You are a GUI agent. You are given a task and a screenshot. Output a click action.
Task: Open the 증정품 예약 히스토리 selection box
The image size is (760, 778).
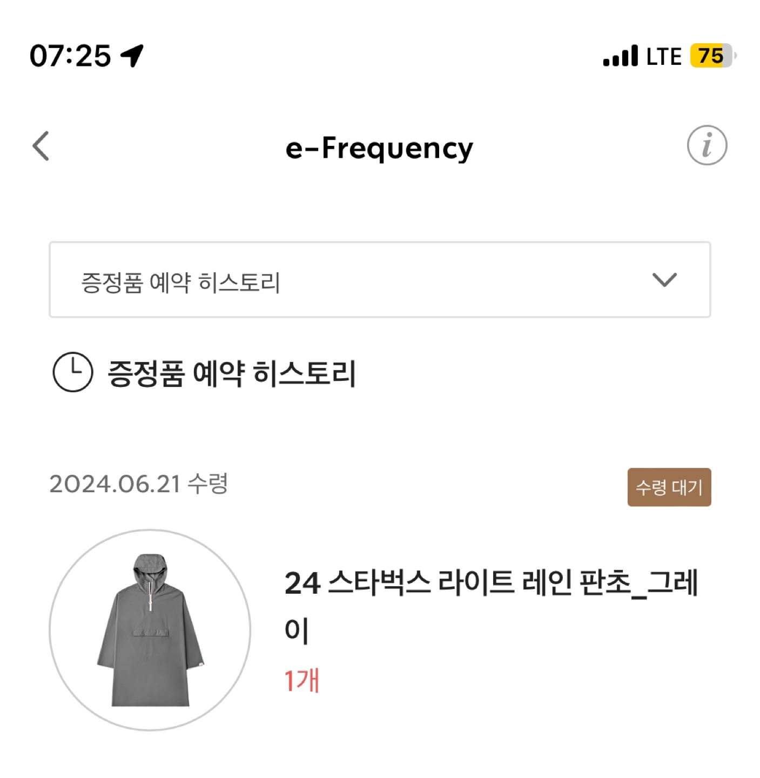pyautogui.click(x=380, y=279)
